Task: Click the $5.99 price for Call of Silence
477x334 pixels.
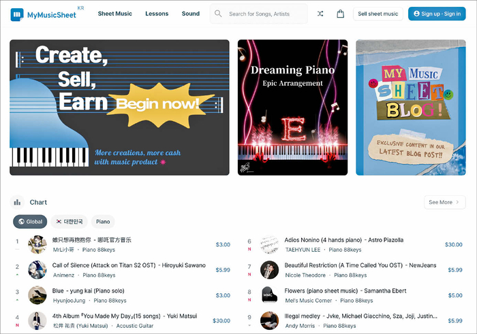Action: (x=223, y=270)
